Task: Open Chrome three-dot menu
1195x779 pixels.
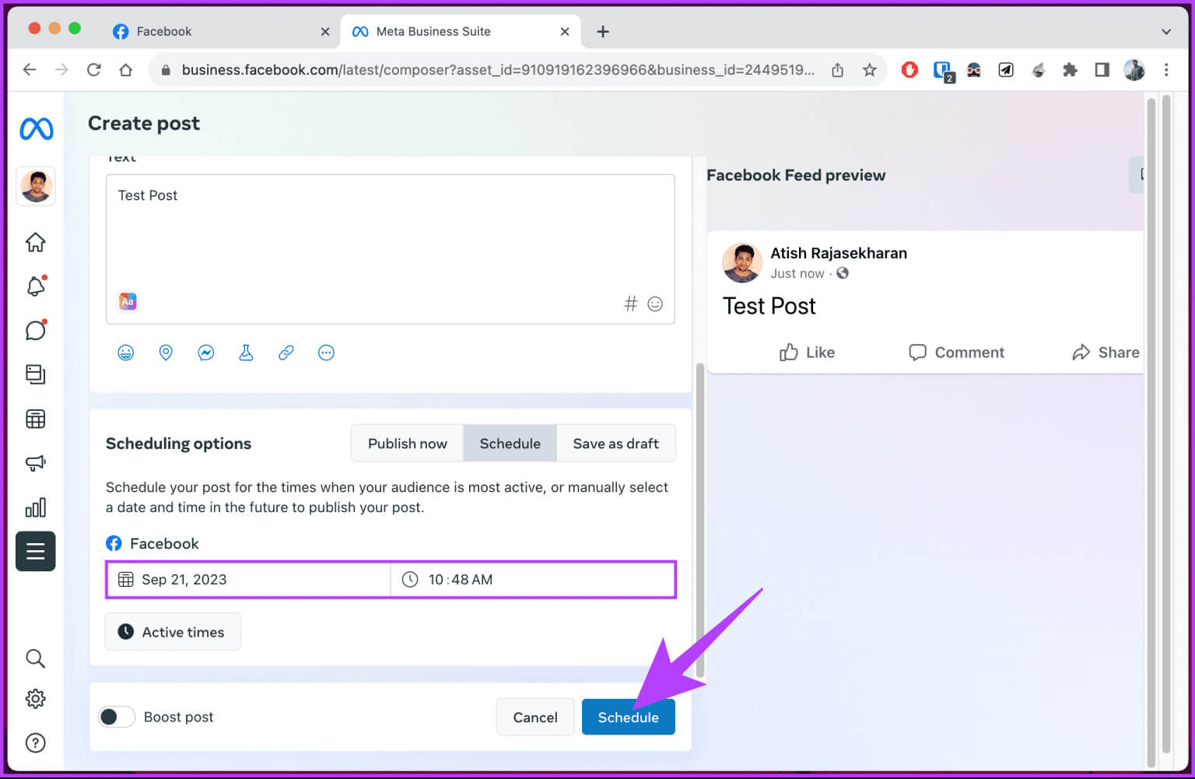Action: (1166, 70)
